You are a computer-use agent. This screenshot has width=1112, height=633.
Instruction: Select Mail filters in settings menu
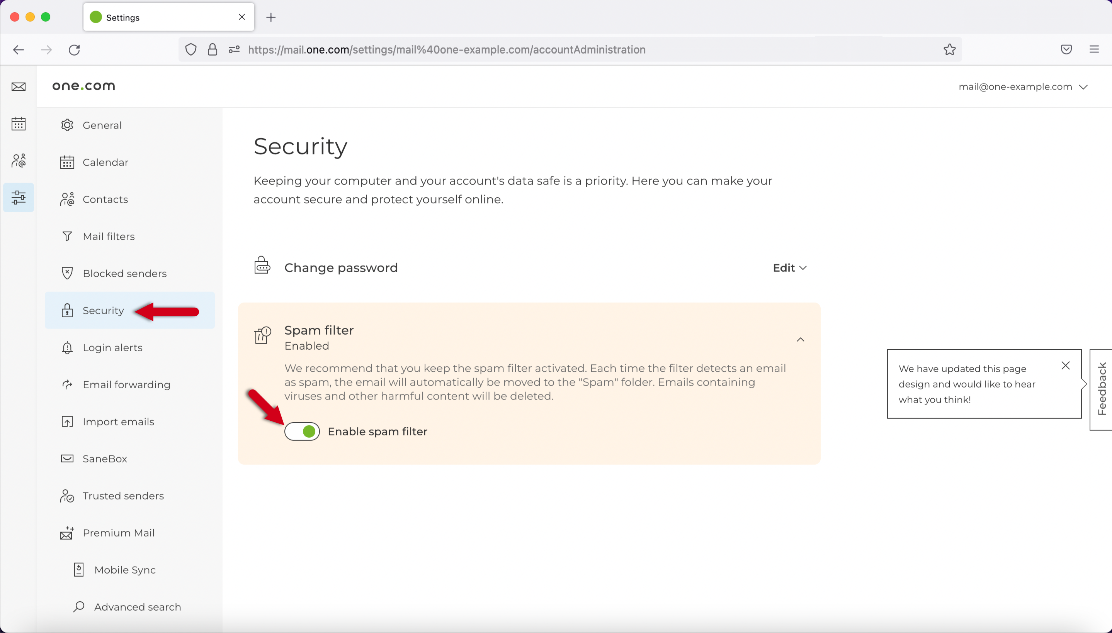tap(109, 236)
